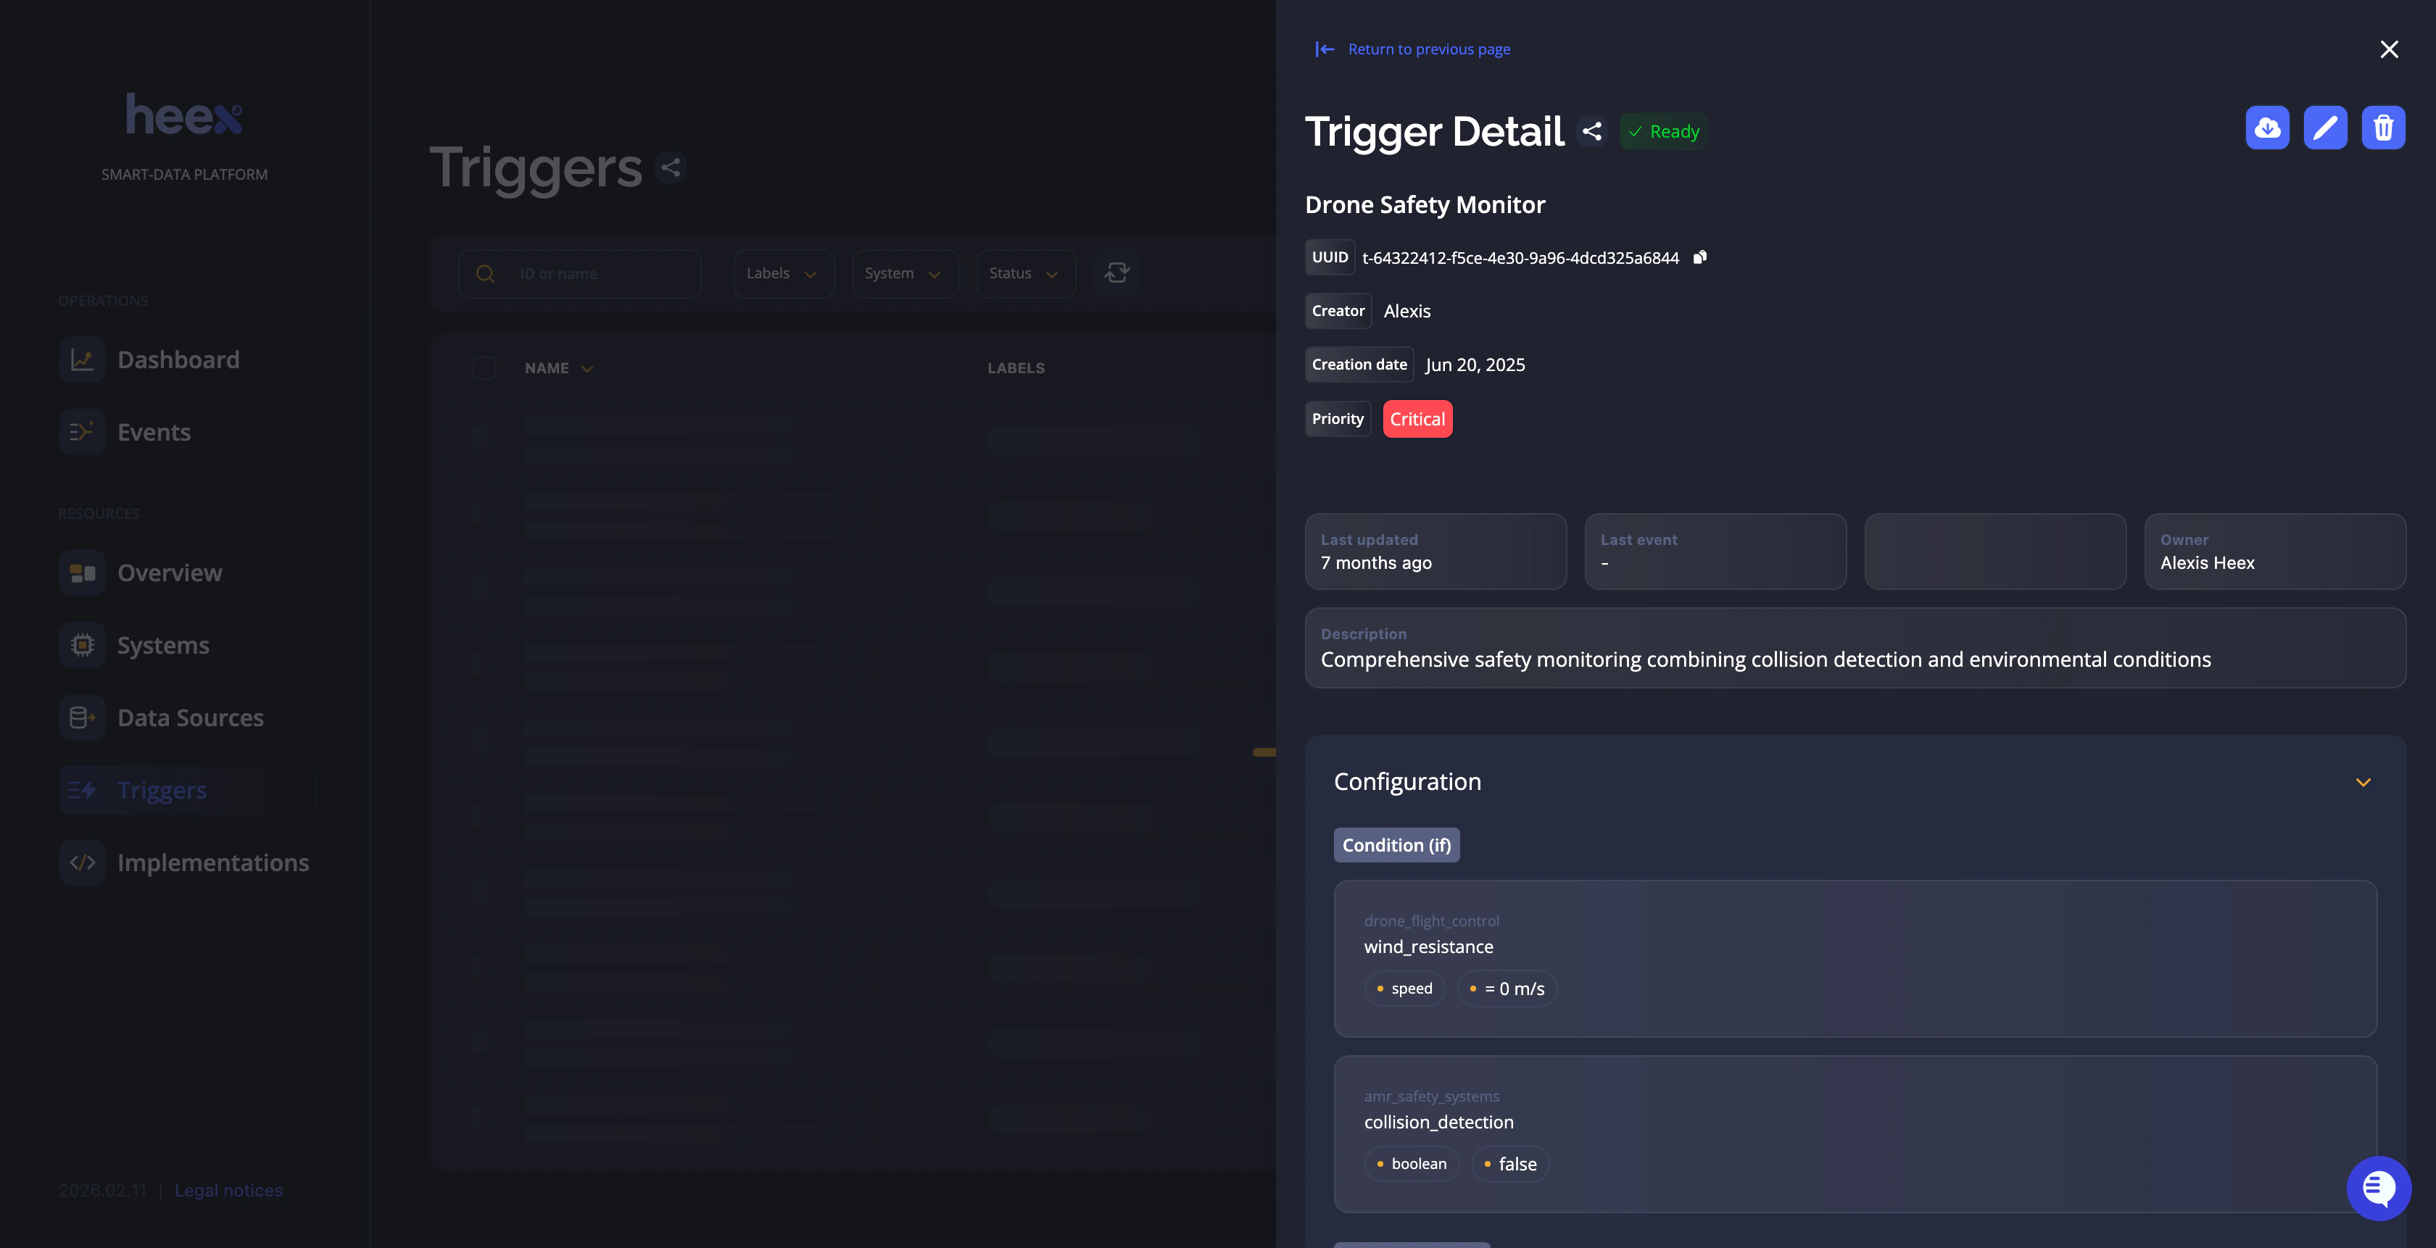Navigate to Events in the sidebar
The image size is (2436, 1248).
(x=154, y=432)
